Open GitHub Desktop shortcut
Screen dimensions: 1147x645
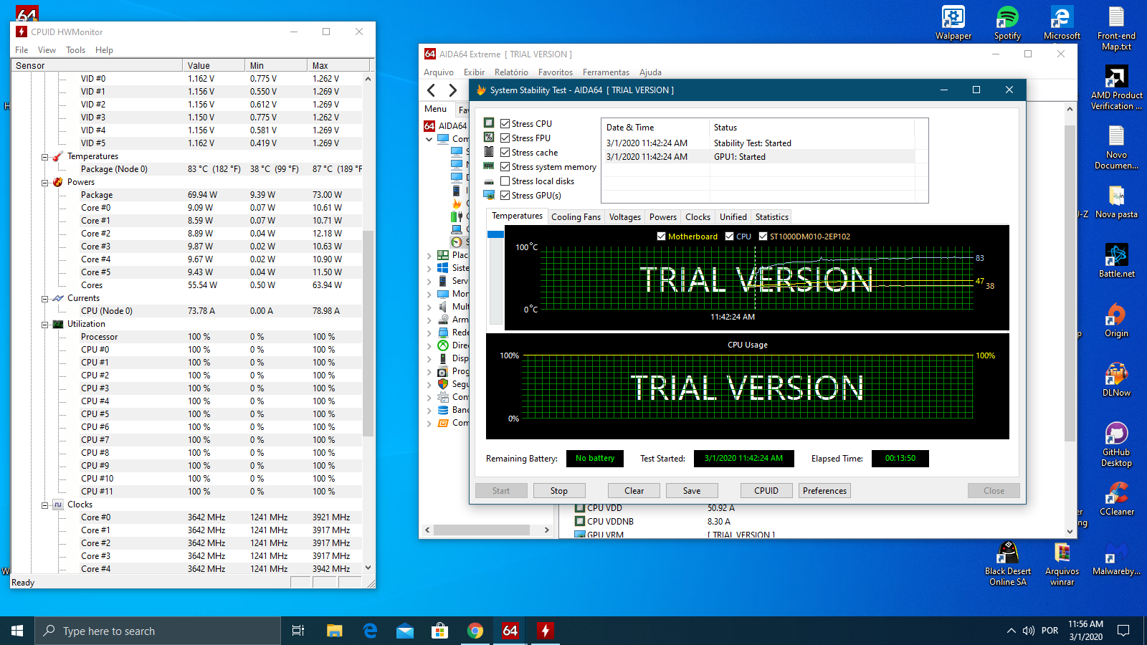[x=1116, y=444]
